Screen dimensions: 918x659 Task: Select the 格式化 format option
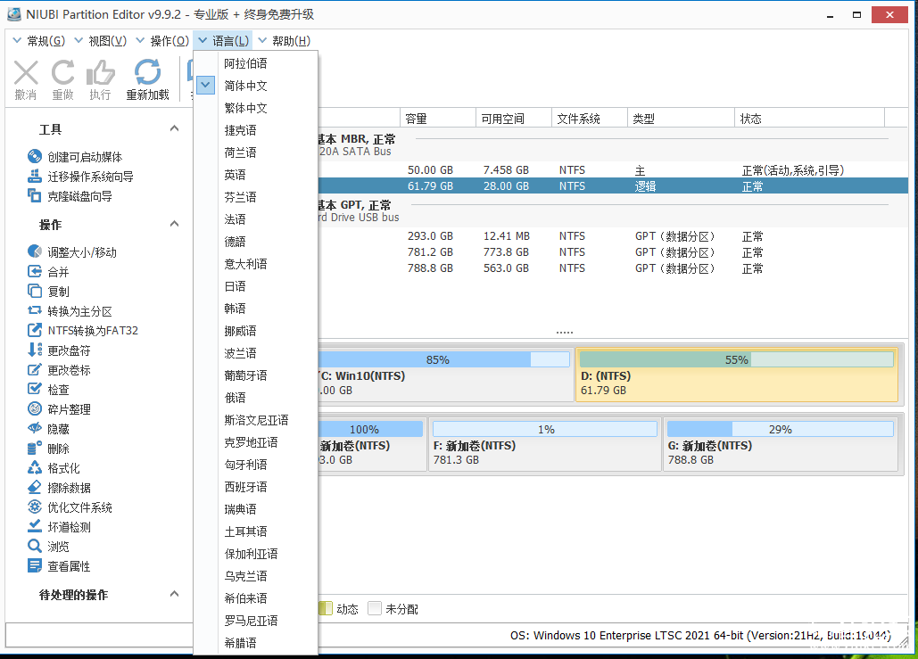(x=54, y=468)
